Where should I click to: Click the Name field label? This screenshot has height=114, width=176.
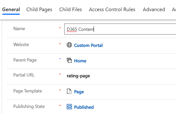pyautogui.click(x=19, y=29)
